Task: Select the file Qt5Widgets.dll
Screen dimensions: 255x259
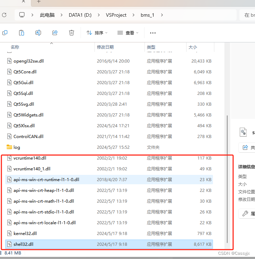Action: tap(109, 115)
